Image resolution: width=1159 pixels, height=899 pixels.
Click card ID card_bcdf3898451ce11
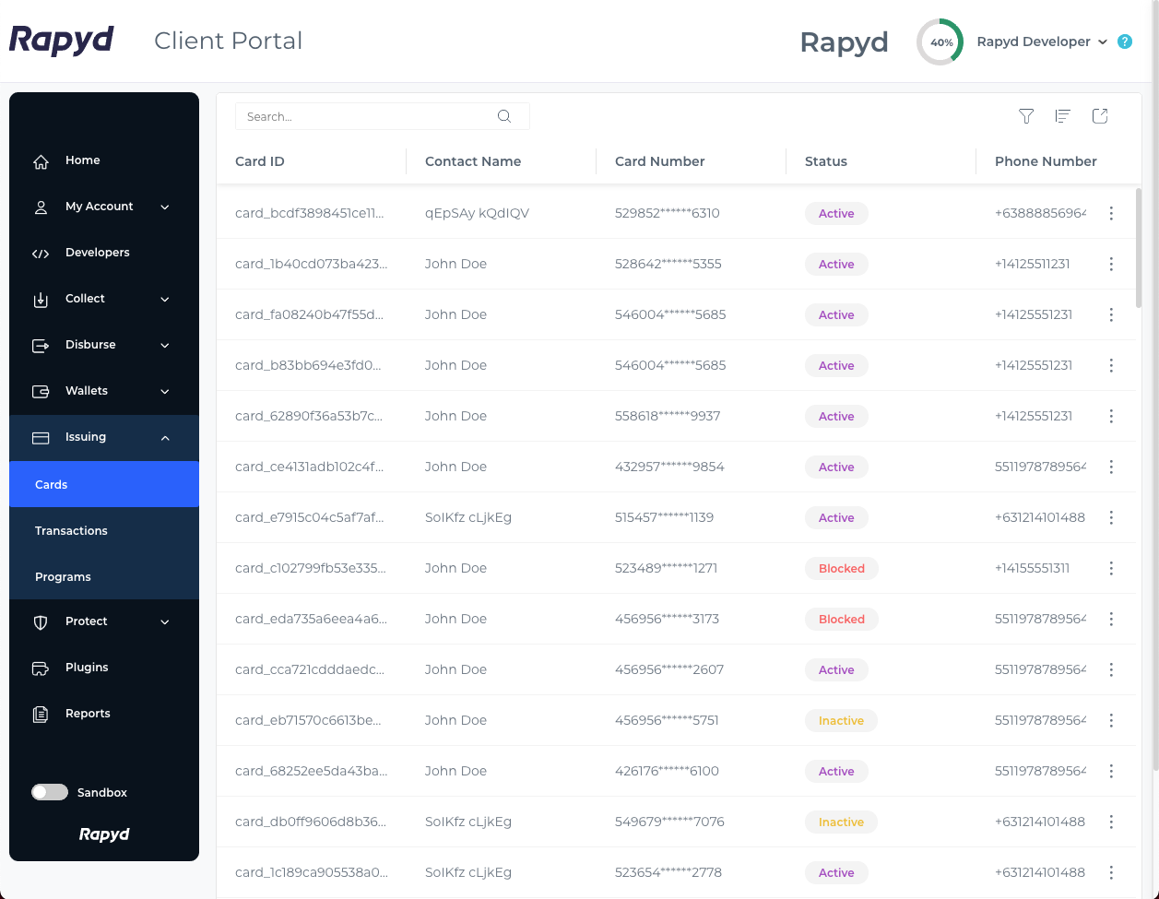click(309, 213)
